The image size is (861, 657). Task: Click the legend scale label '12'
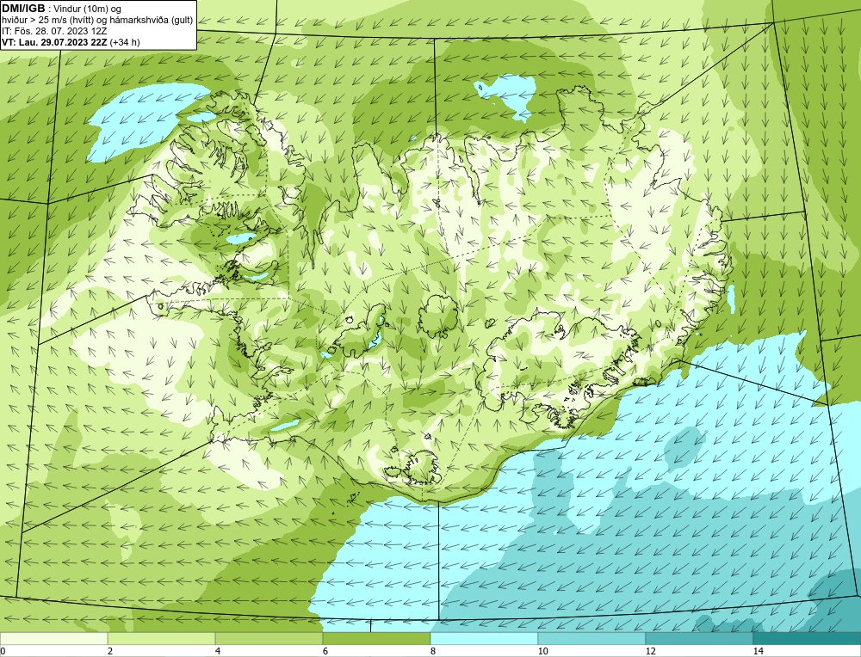click(x=650, y=651)
